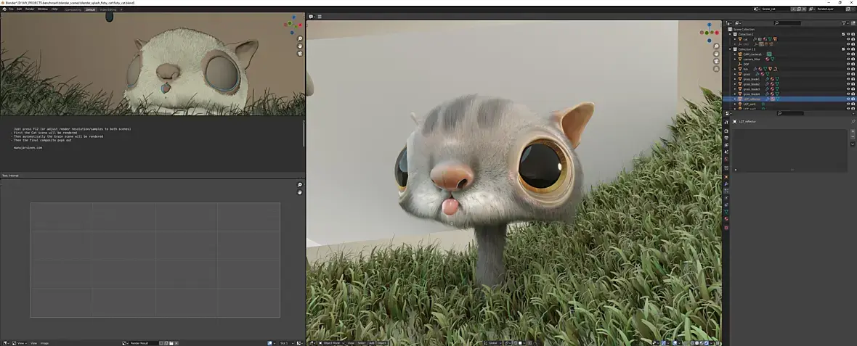Click the add workspace plus button
The image size is (857, 346).
pyautogui.click(x=121, y=9)
